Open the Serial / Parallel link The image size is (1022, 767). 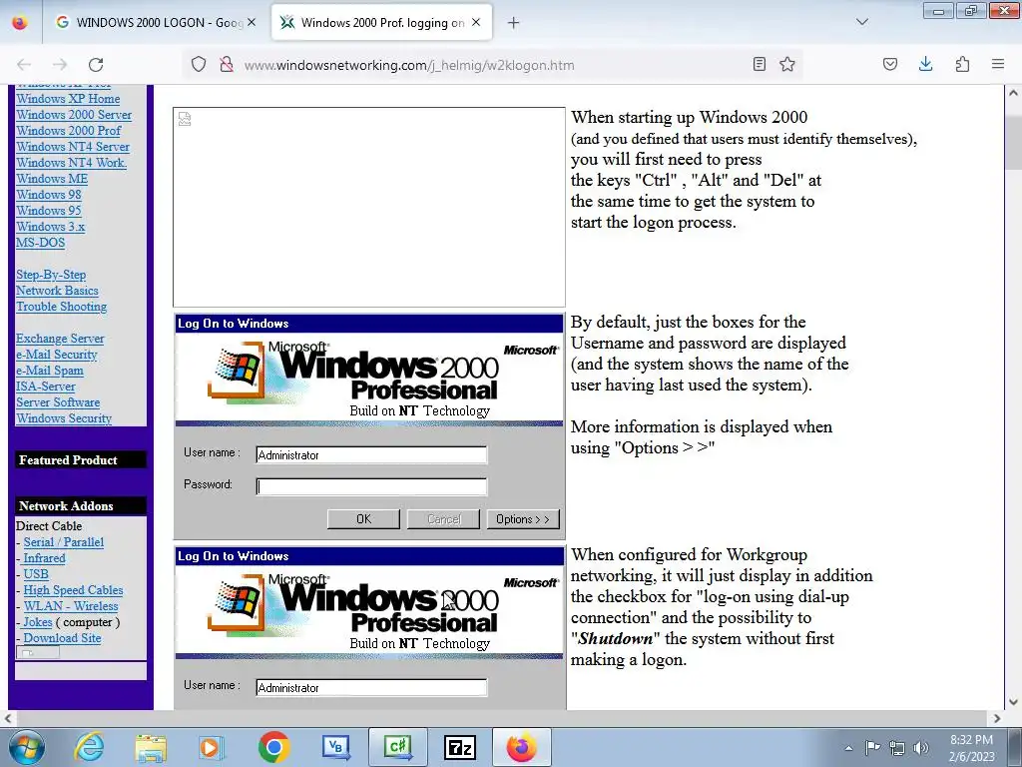(x=64, y=542)
